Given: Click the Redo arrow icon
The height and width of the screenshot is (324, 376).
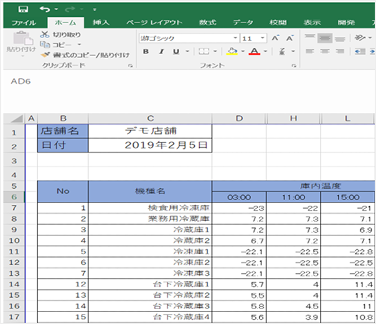Looking at the screenshot, I should 70,9.
